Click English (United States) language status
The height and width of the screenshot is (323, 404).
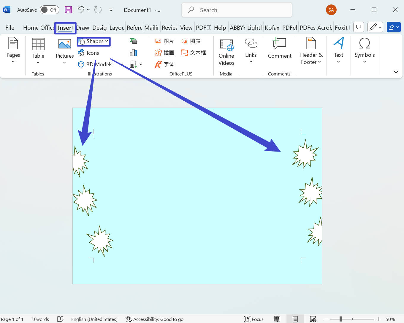(94, 319)
